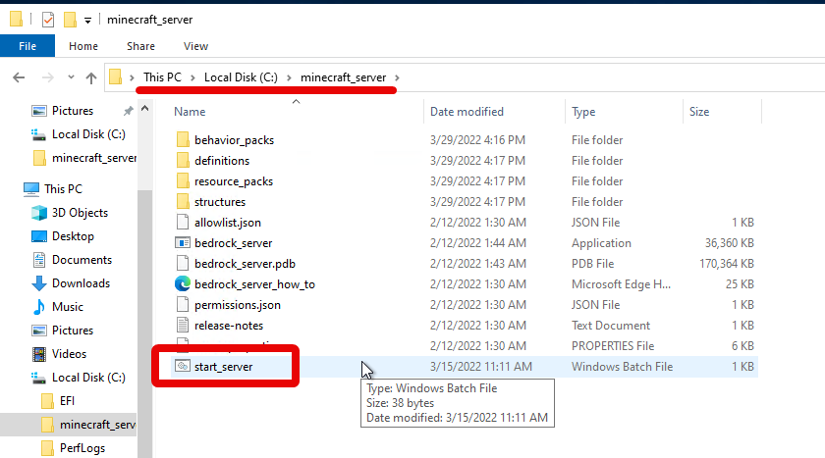Select the behavior_packs folder icon

(x=183, y=139)
